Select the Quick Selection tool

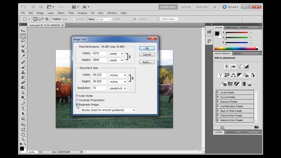point(23,46)
